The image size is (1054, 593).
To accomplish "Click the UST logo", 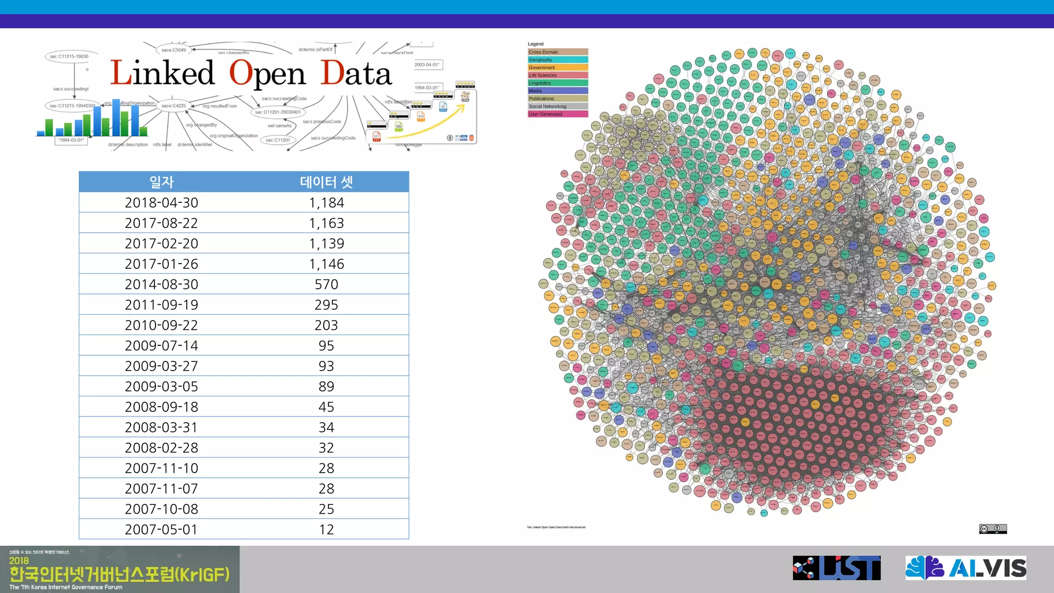I will coord(836,568).
